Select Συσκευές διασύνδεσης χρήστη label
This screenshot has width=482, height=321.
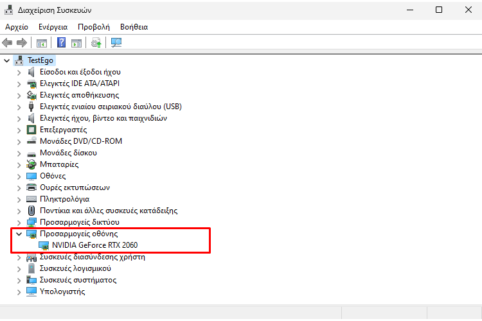[x=92, y=257]
